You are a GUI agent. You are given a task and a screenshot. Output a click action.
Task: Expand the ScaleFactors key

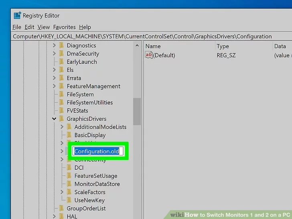[62, 192]
